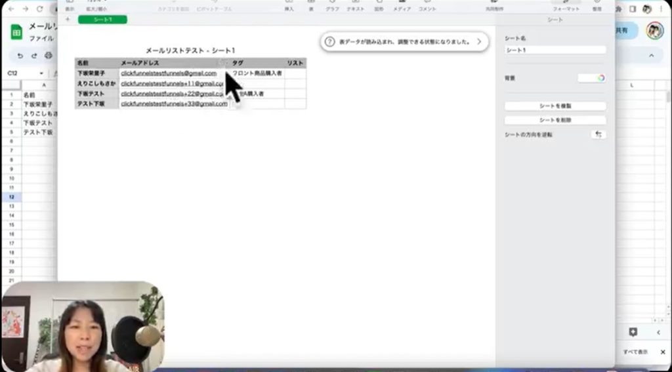
Task: Click the シート名 text field
Action: point(555,50)
